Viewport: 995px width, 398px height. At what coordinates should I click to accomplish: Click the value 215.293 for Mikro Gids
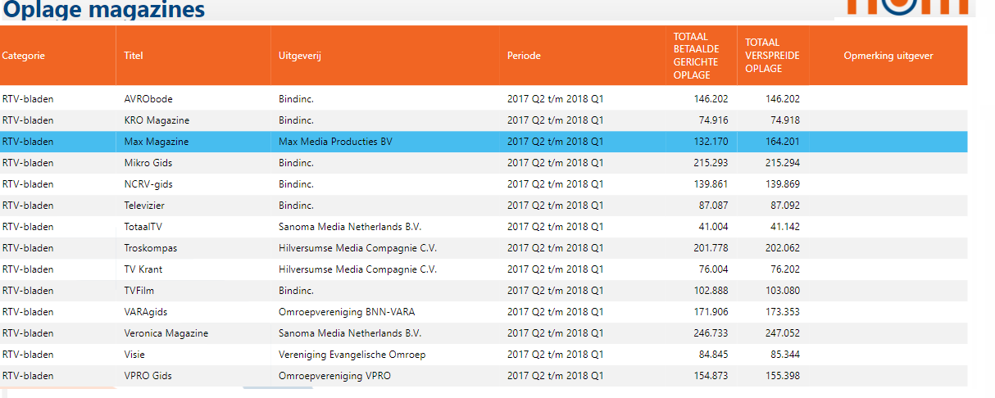711,163
